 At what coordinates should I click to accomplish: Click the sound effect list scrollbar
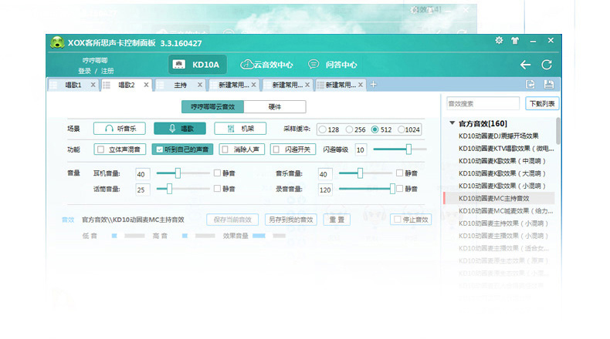point(558,131)
